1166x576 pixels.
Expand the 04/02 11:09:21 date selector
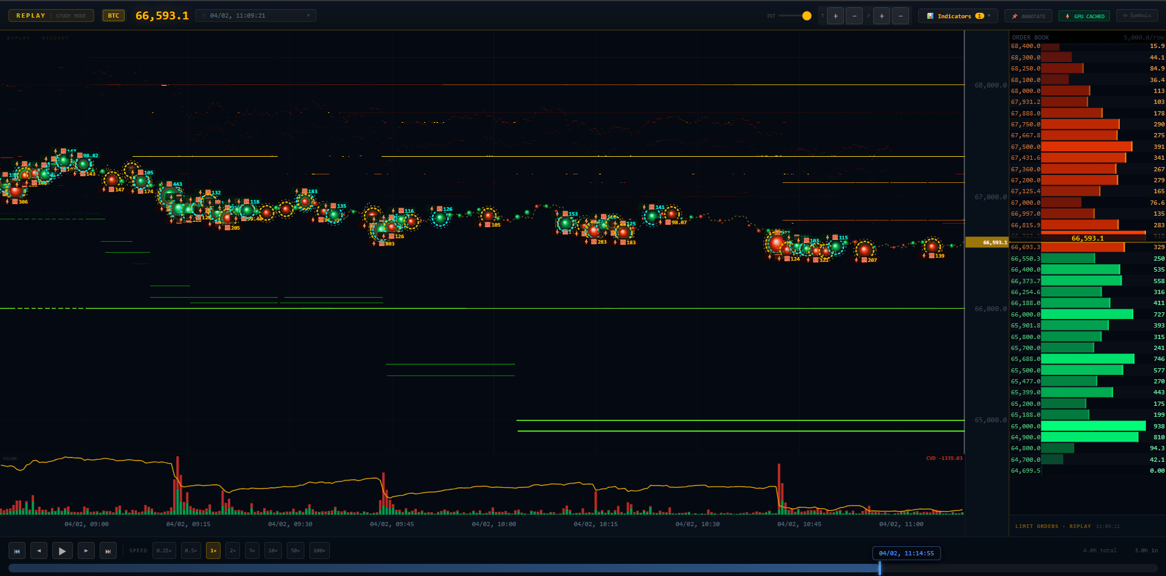click(256, 16)
